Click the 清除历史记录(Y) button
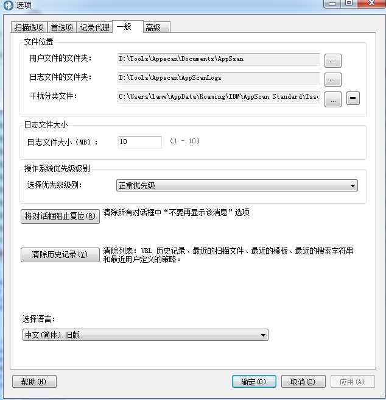 click(60, 255)
